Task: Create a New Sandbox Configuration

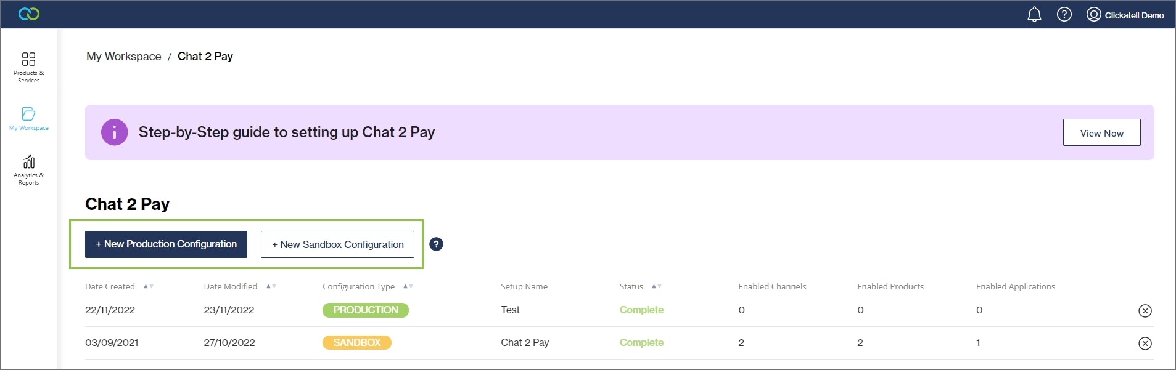Action: click(337, 244)
